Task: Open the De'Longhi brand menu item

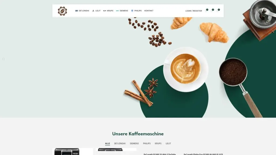Action: tap(82, 11)
